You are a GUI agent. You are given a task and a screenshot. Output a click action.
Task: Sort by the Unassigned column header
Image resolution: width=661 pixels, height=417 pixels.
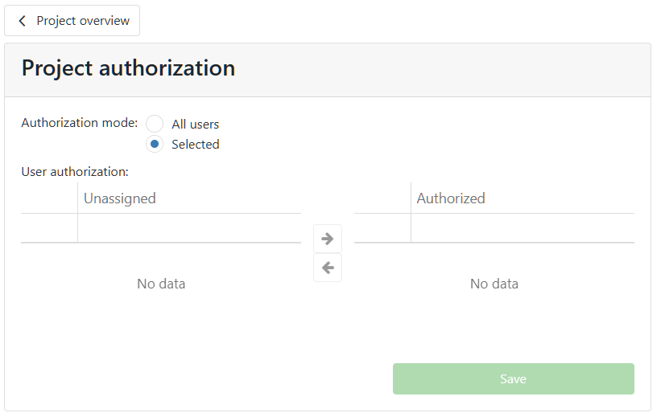coord(120,198)
